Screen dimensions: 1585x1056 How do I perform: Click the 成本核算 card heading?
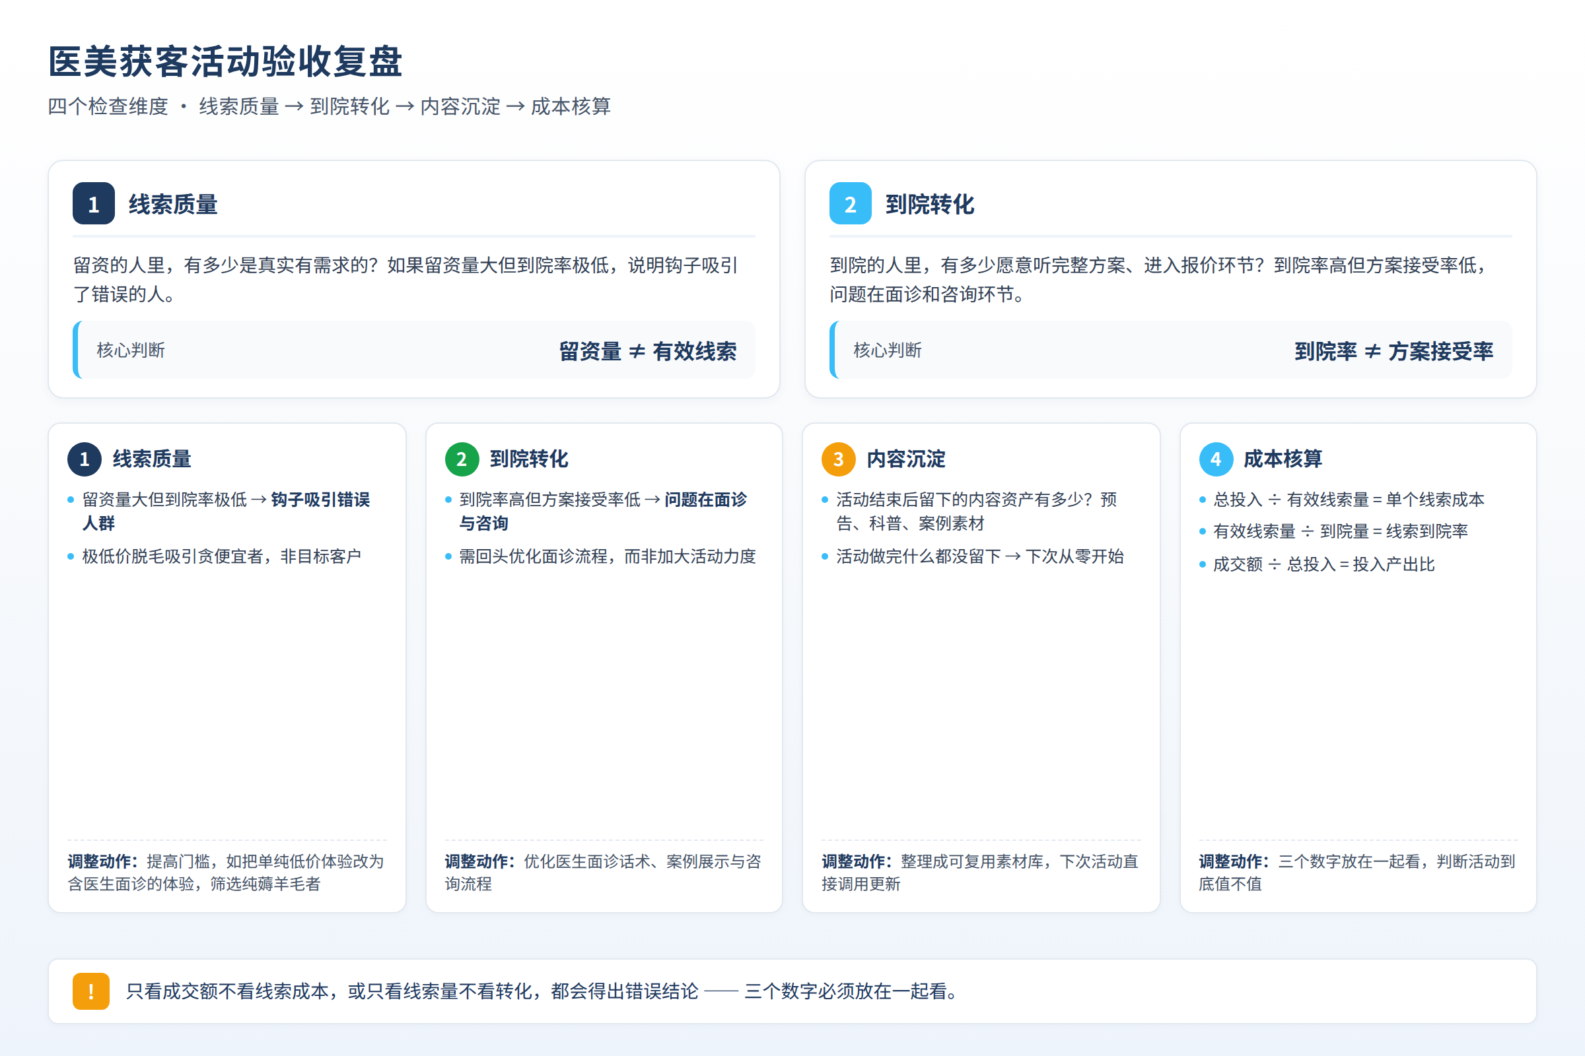(x=1283, y=459)
